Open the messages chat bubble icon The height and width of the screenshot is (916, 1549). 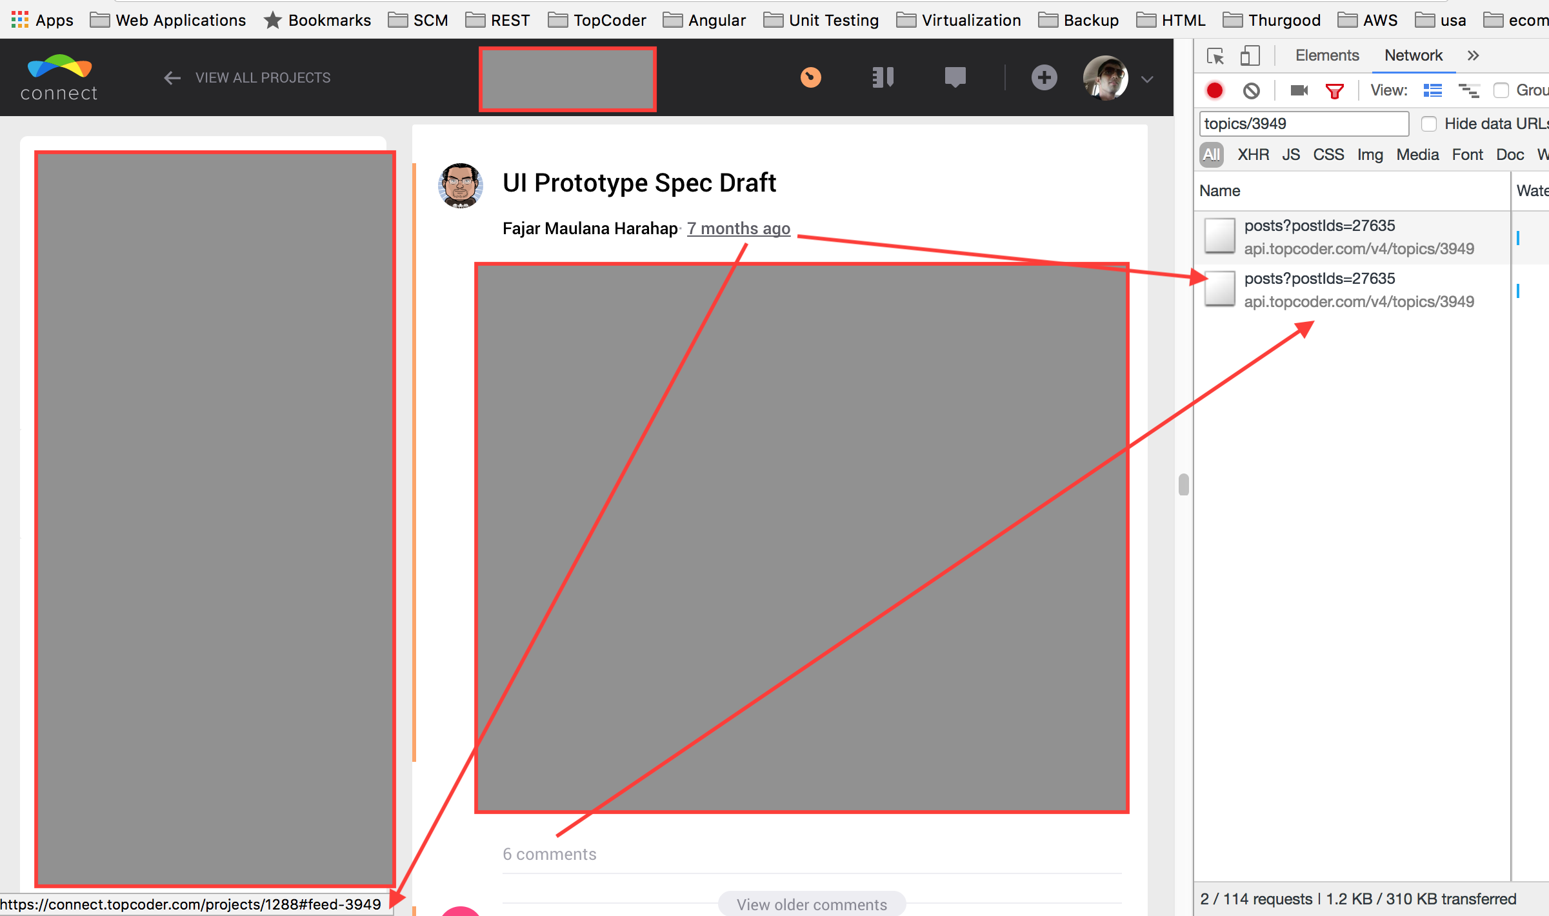pyautogui.click(x=955, y=77)
